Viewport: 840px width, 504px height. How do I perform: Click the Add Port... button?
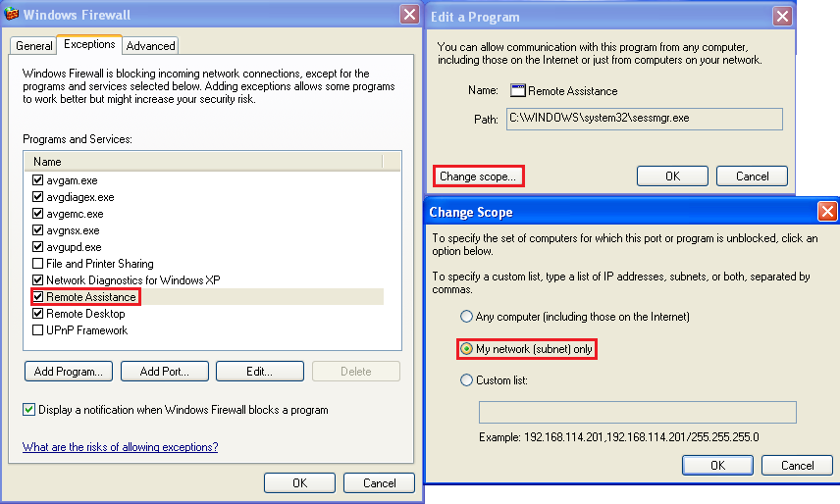coord(165,372)
